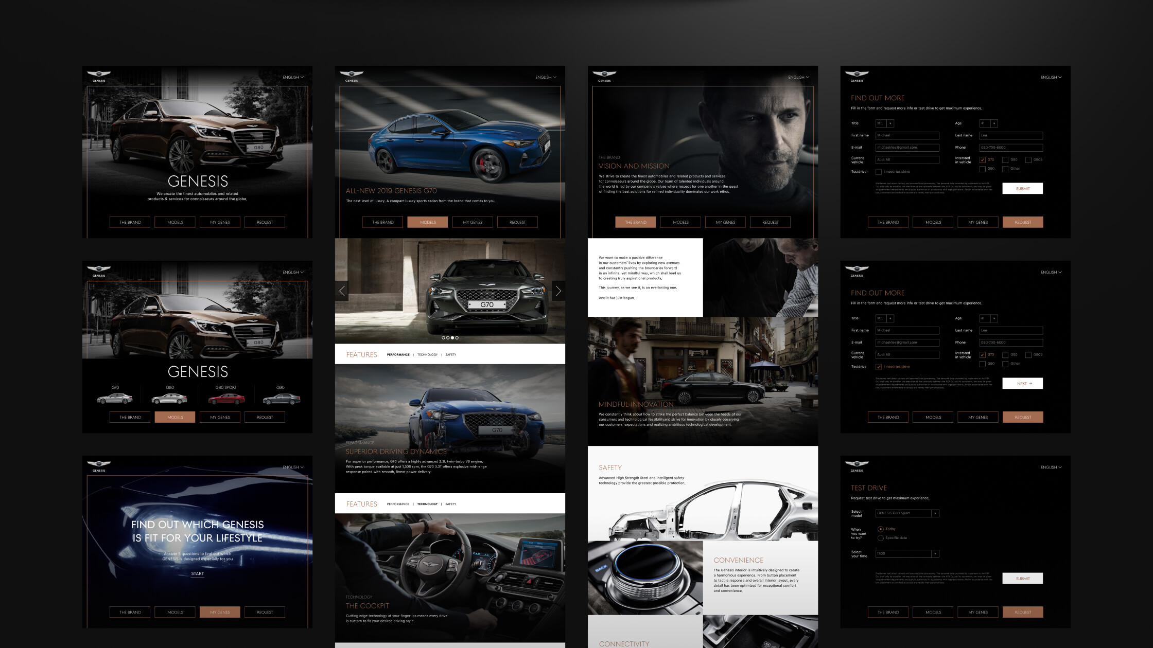The height and width of the screenshot is (648, 1153).
Task: Open Safety tab above Superior Driving Dynamics
Action: click(x=450, y=354)
